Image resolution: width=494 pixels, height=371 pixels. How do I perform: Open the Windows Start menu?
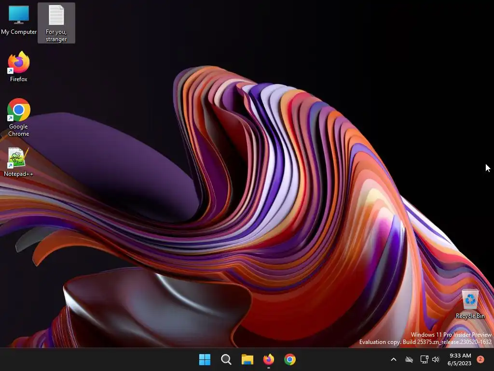click(x=205, y=359)
